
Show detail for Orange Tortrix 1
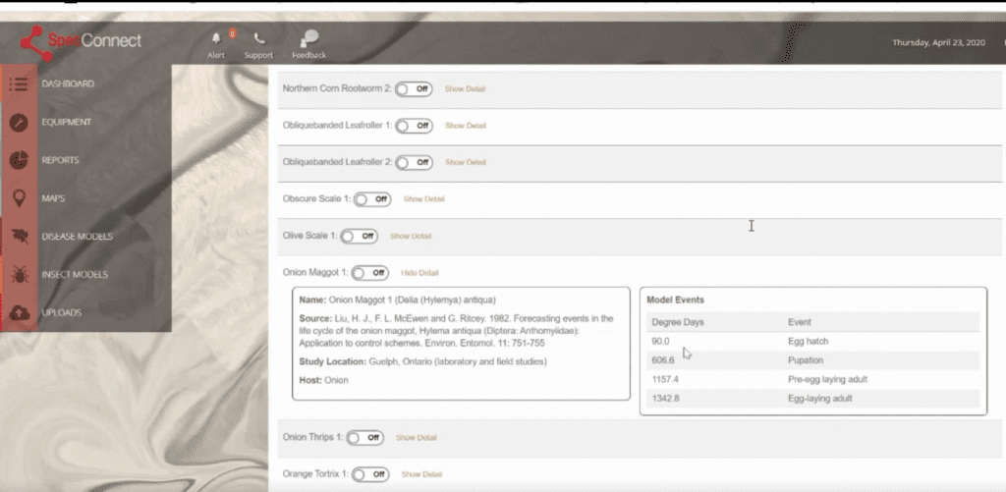pos(421,474)
